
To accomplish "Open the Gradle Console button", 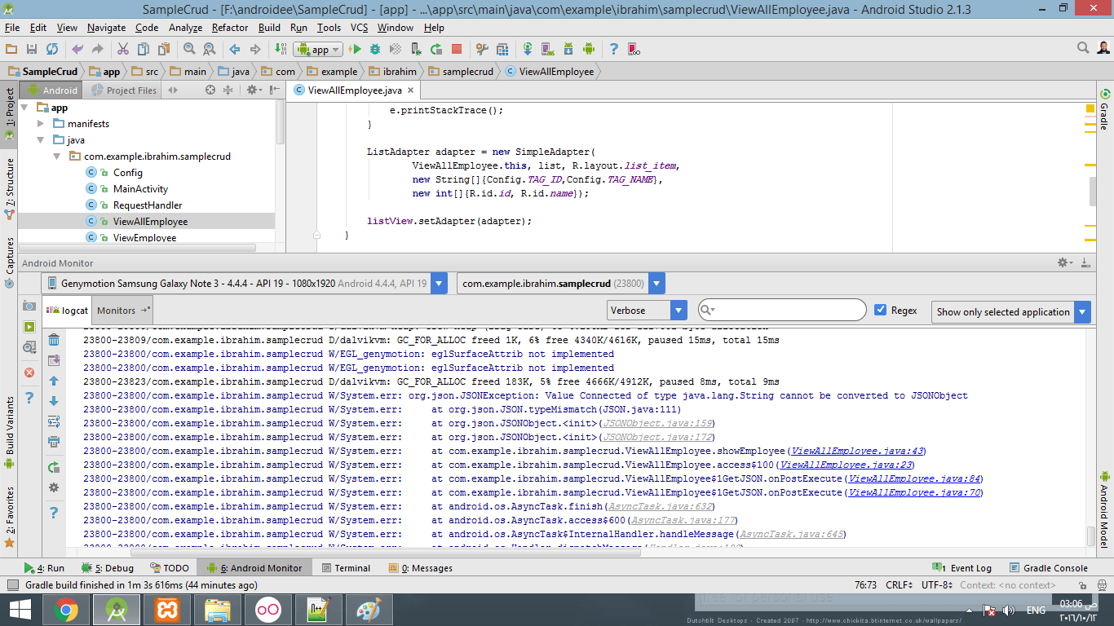I will 1048,568.
